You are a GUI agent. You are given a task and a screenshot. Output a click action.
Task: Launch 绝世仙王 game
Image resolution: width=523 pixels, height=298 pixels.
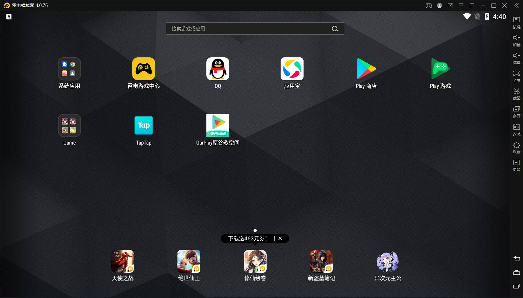[x=189, y=261]
